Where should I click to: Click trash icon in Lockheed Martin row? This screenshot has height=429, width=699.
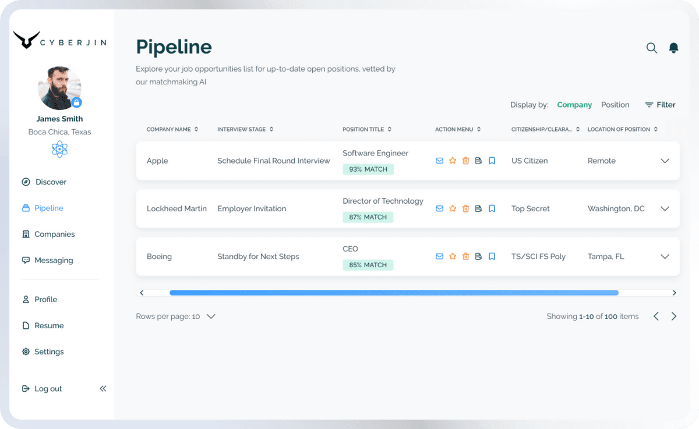(465, 208)
